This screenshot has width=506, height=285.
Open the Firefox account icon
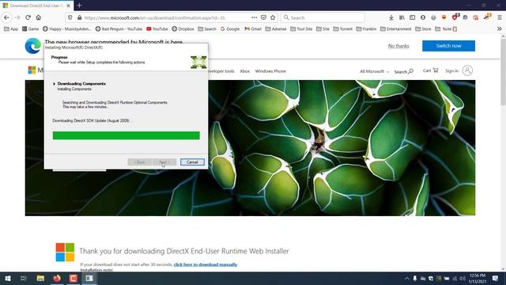[x=423, y=17]
